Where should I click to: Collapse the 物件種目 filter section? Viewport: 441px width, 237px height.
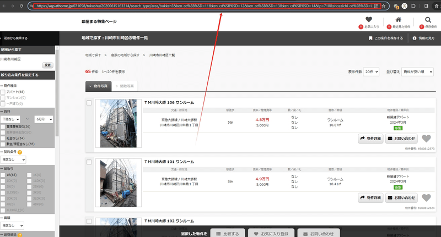click(x=8, y=86)
